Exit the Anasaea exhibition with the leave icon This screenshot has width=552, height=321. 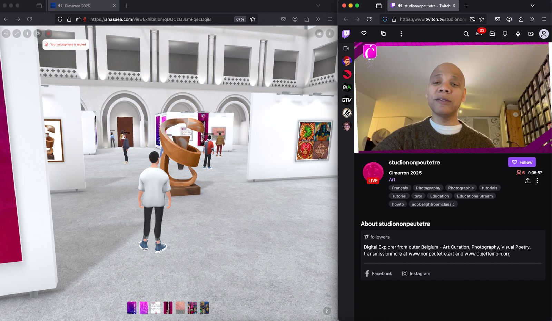[6, 33]
